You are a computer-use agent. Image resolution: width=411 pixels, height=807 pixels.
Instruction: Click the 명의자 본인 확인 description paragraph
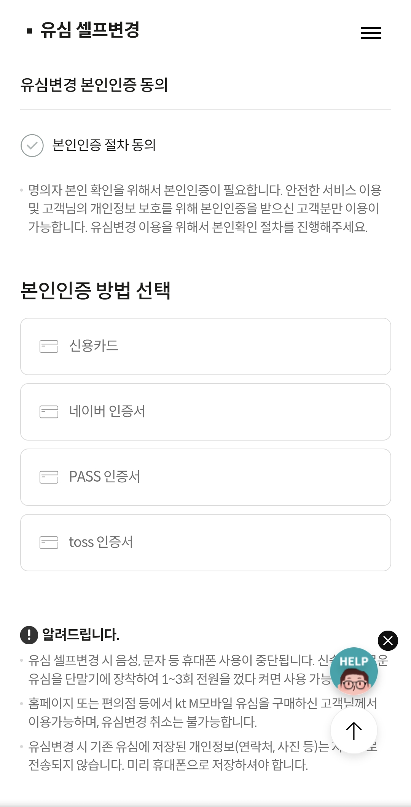tap(205, 208)
